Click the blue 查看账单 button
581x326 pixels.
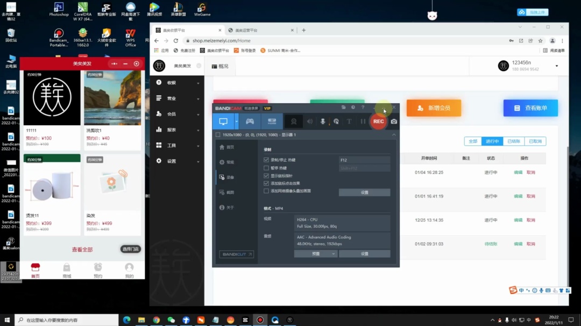[x=530, y=108]
